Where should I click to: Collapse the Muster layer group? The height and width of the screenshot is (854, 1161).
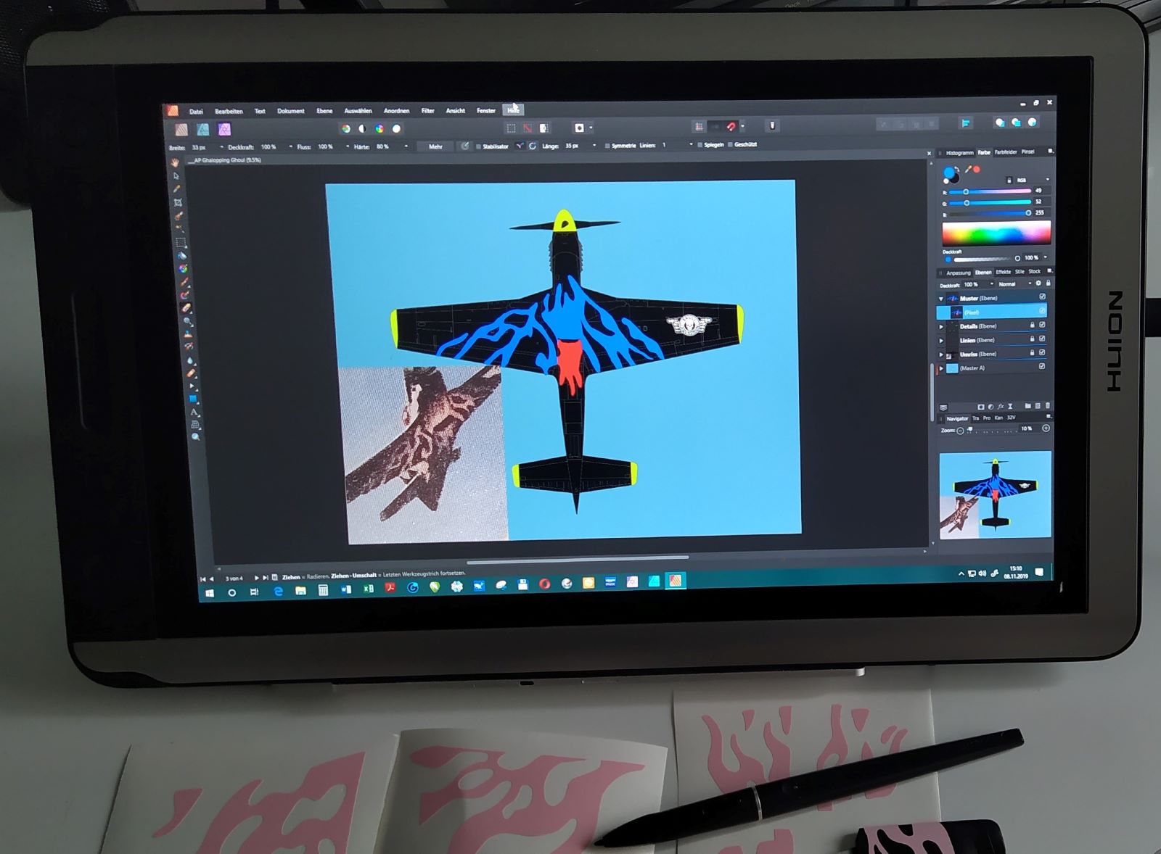pyautogui.click(x=941, y=298)
